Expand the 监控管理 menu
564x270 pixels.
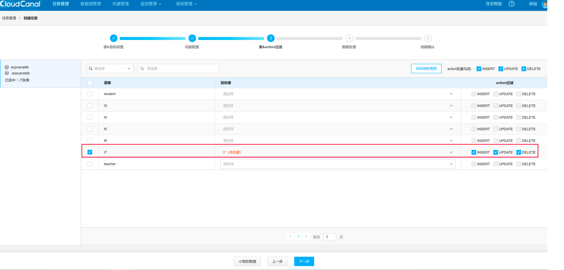[151, 4]
